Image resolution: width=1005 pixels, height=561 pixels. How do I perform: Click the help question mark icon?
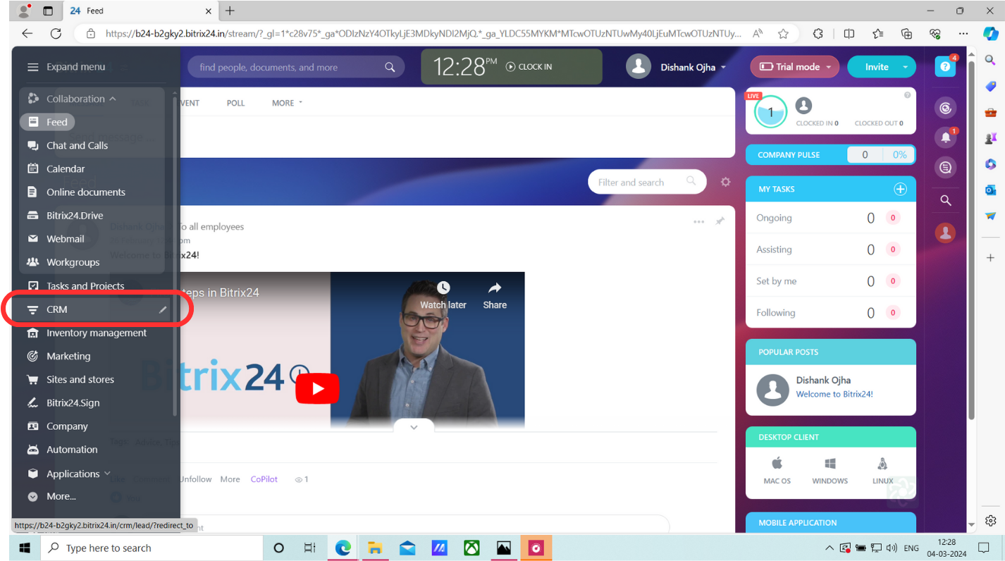point(945,66)
